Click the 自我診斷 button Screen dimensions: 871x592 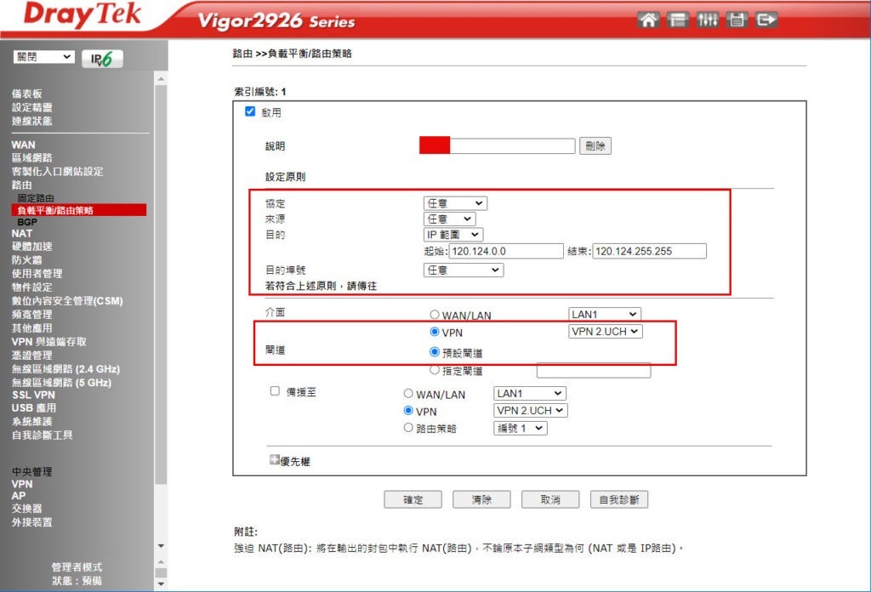pos(619,499)
